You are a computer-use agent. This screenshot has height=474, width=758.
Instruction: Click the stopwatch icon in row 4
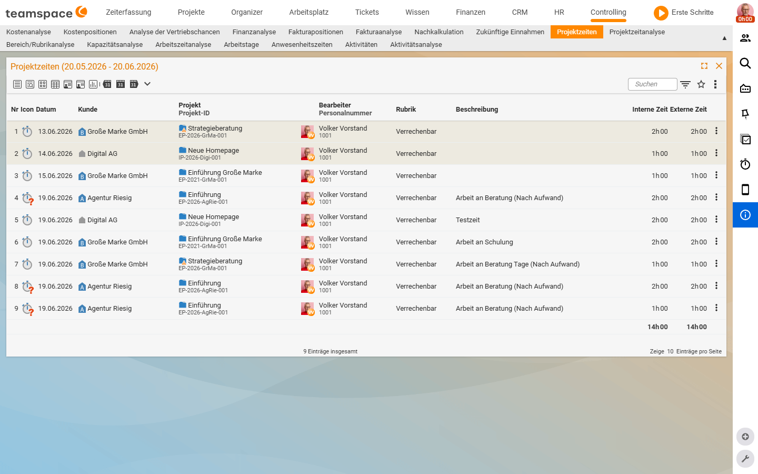pos(28,198)
